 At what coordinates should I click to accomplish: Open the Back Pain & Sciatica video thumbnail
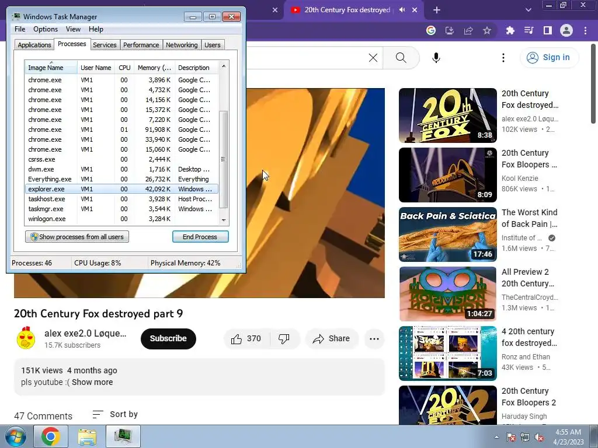[448, 235]
